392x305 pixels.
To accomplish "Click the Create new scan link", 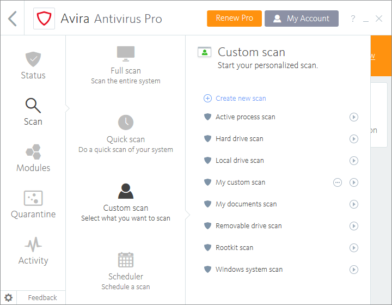I will coord(241,98).
